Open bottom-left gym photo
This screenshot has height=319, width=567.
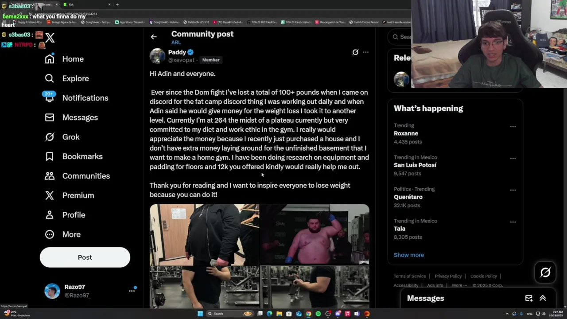204,287
